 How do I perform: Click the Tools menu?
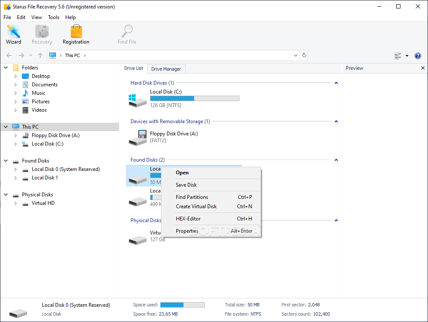53,17
